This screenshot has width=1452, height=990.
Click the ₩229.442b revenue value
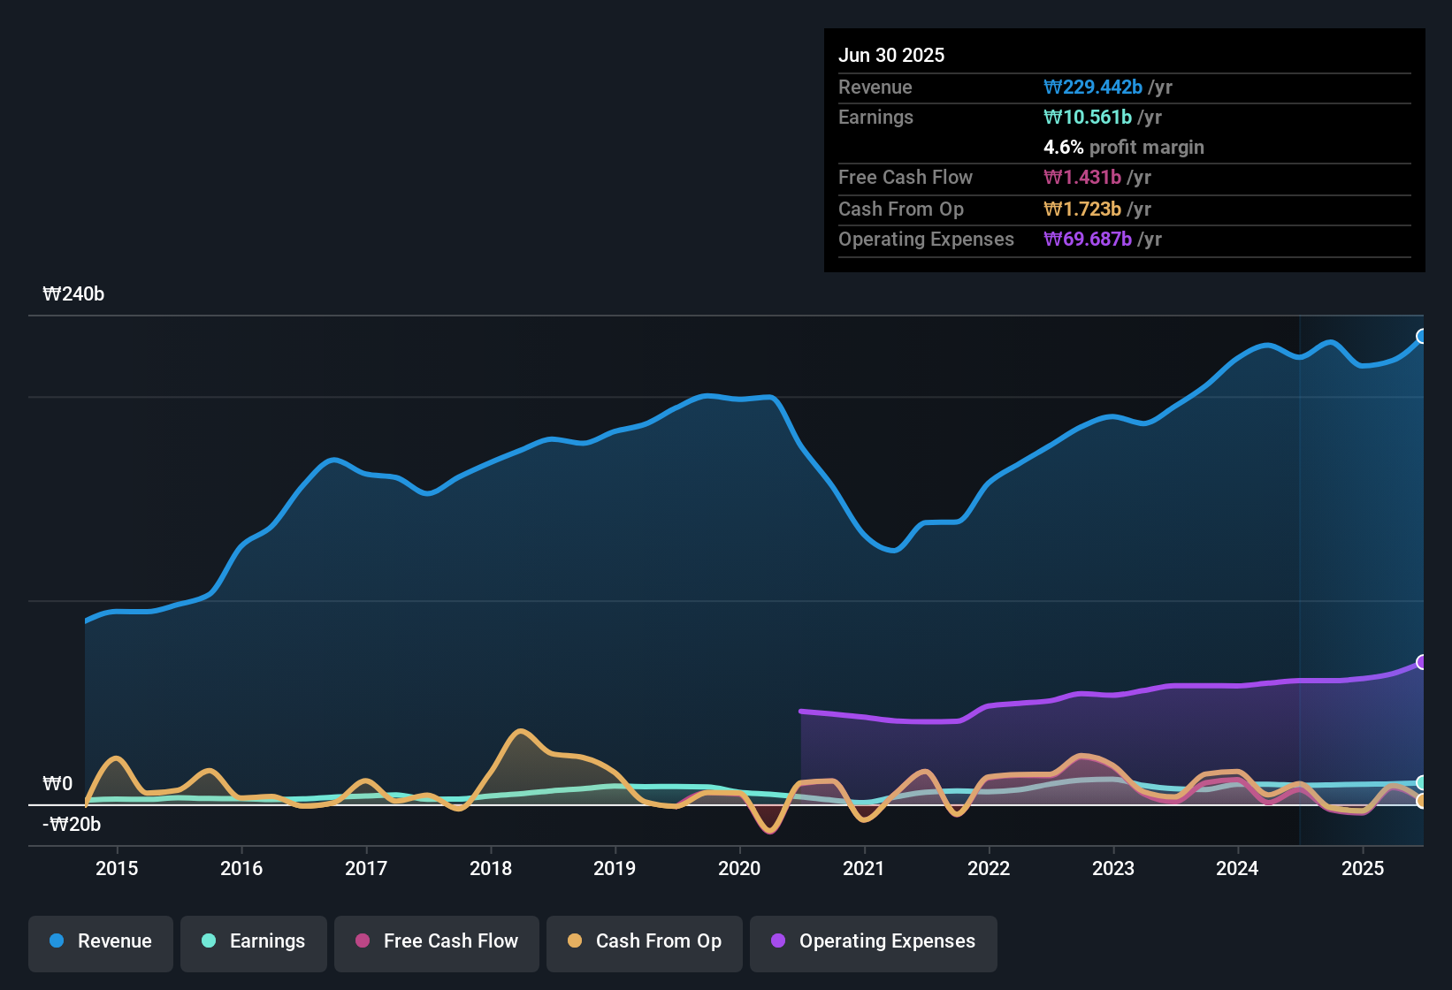point(1093,87)
